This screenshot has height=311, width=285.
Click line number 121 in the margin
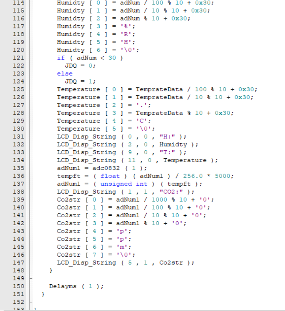19,58
